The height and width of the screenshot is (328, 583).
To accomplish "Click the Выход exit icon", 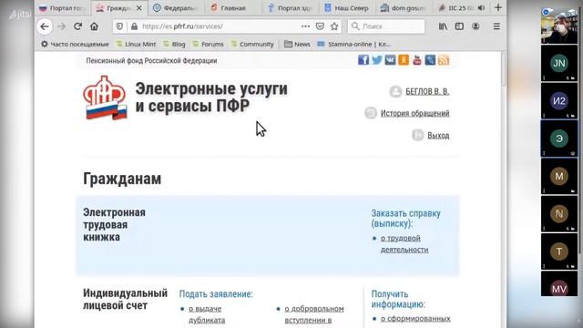I will [417, 135].
